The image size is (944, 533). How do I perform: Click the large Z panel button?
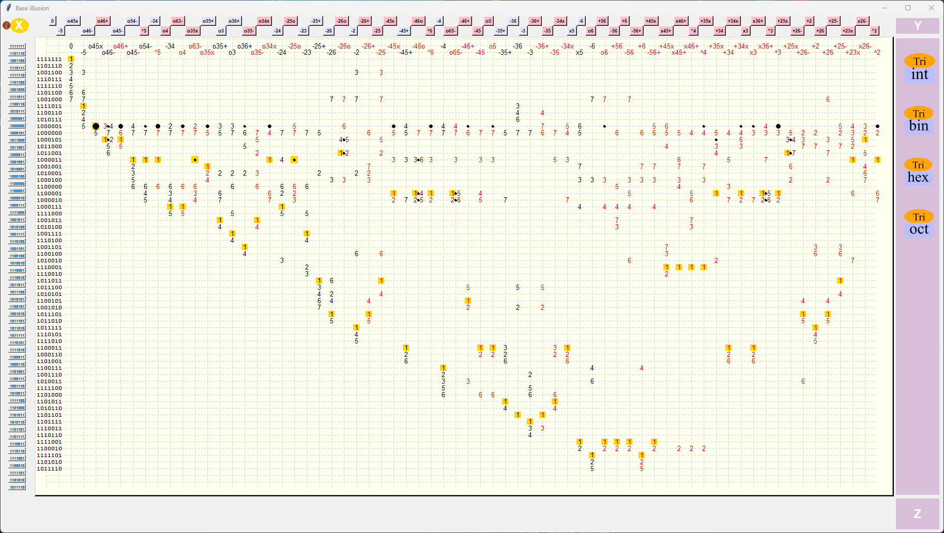tap(918, 513)
